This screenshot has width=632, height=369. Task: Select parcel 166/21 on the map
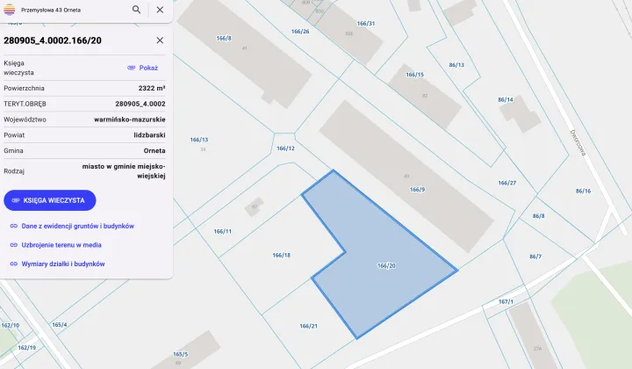tap(308, 326)
